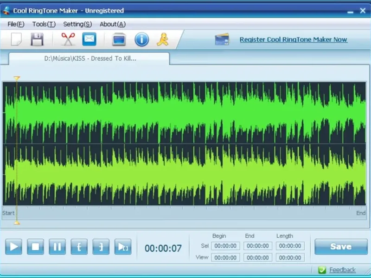
Task: Click the New blank document icon
Action: 16,39
